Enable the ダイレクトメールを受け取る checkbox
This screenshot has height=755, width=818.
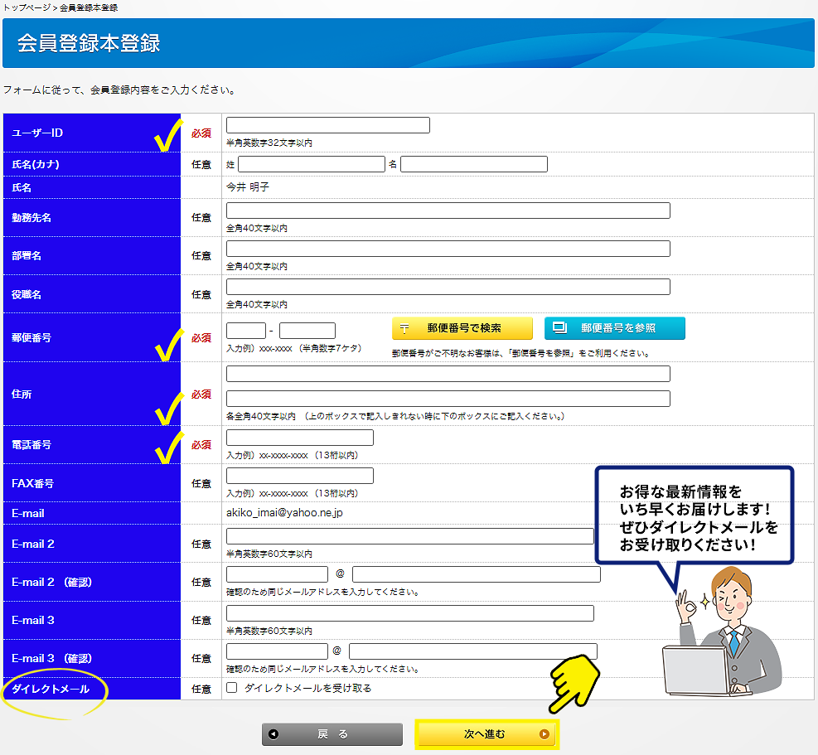(x=232, y=688)
